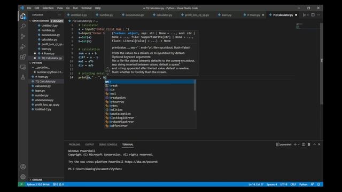342x192 pixels.
Task: Open the run options dropdown beside play
Action: (x=308, y=15)
